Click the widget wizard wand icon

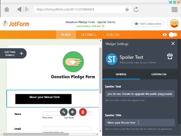(64, 112)
